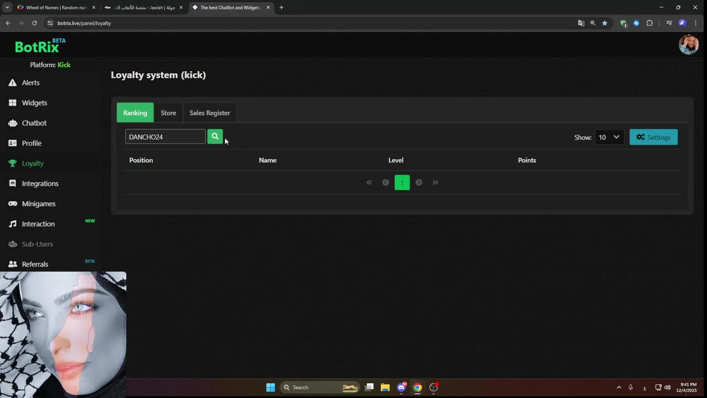Open the translate page icon in address bar
707x398 pixels.
pyautogui.click(x=581, y=23)
